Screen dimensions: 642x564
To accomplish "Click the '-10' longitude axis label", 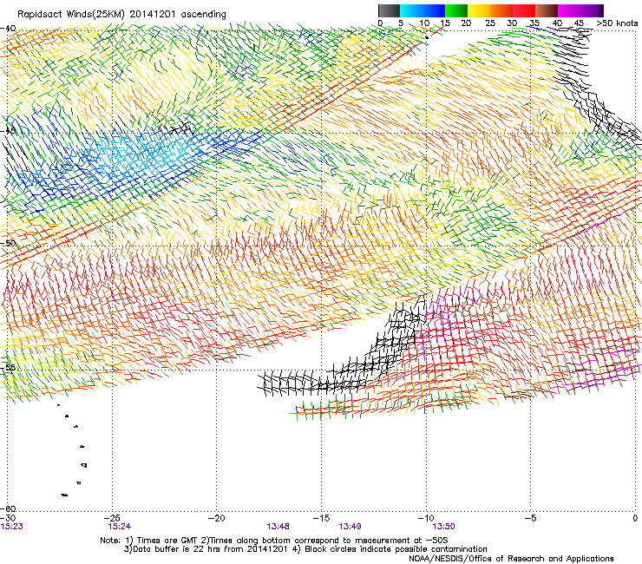I will pos(426,518).
